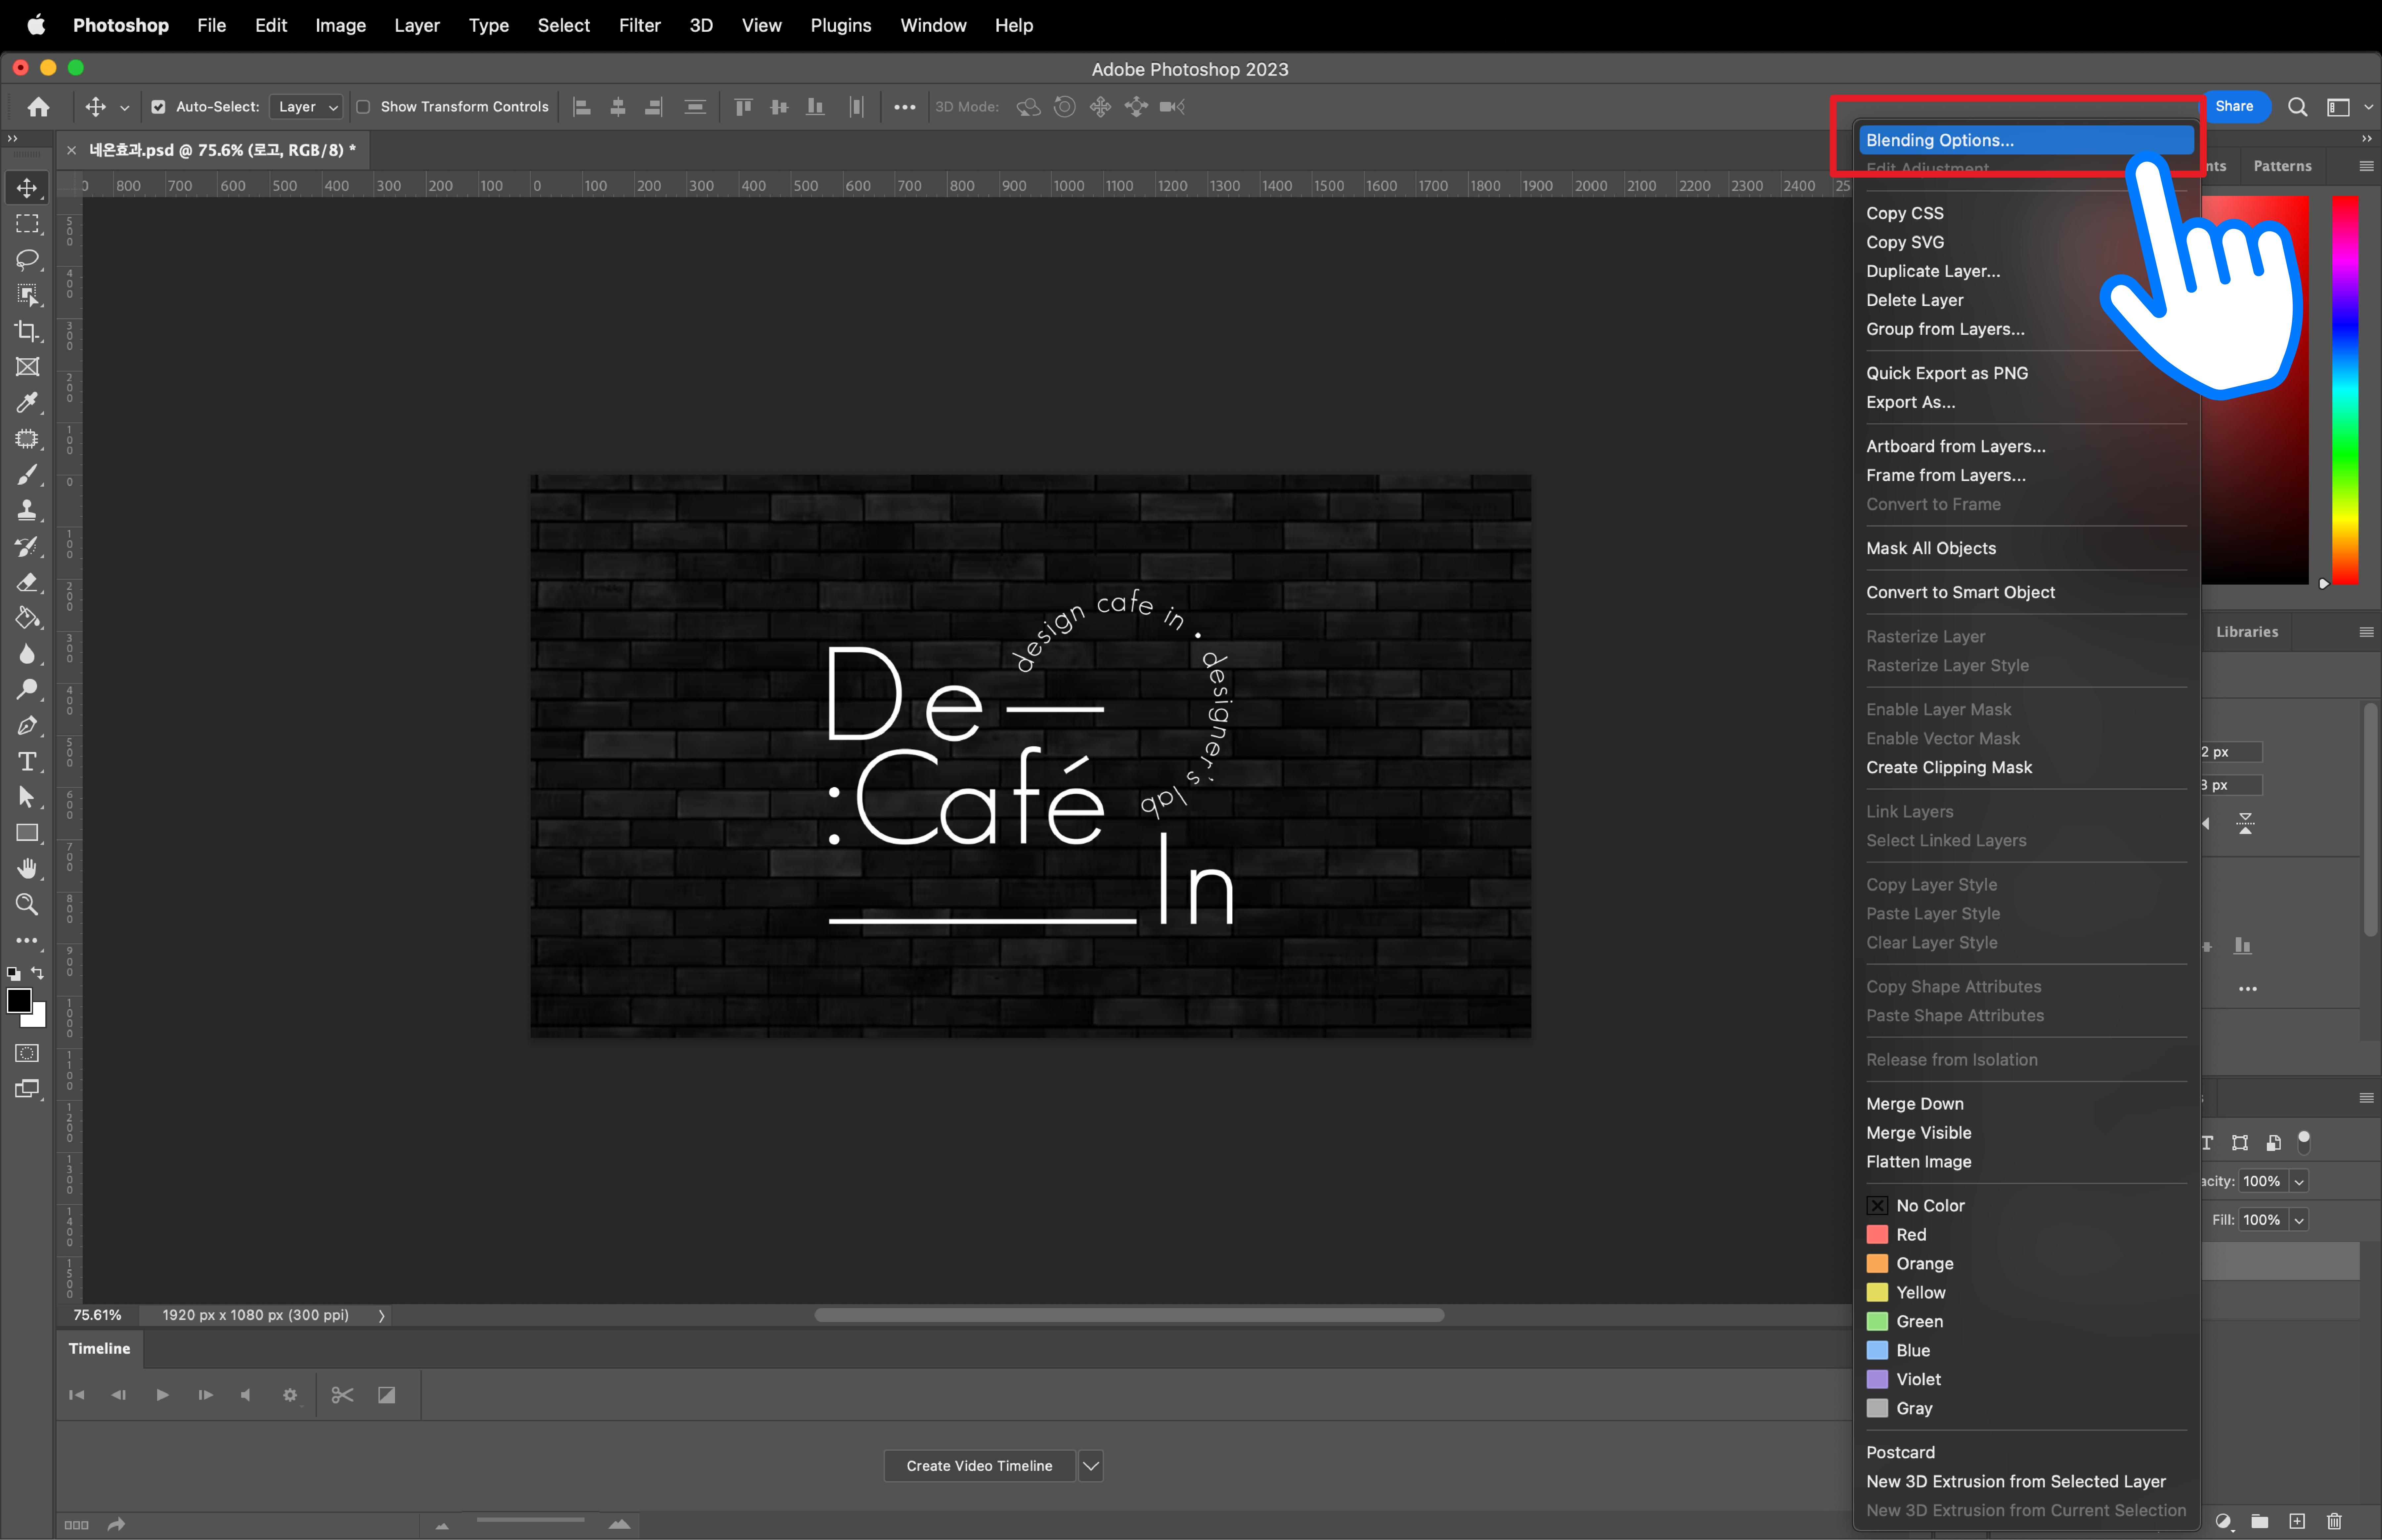
Task: Select the Eraser tool
Action: pos(27,582)
